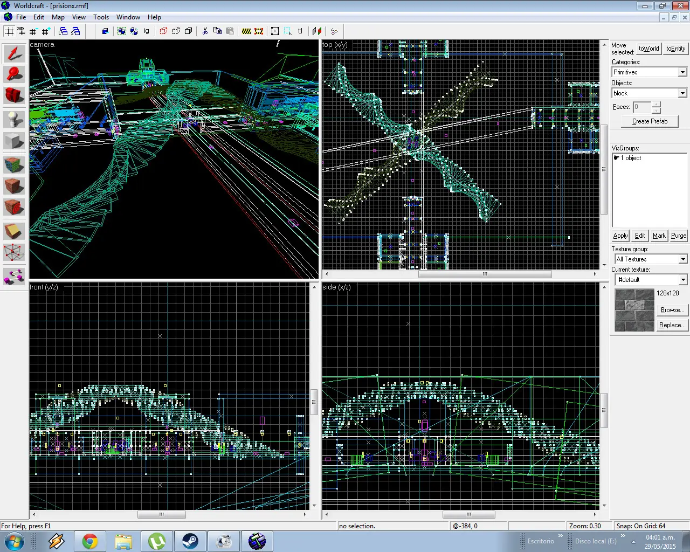Click the Larger Grid toolbar icon
The width and height of the screenshot is (690, 552).
46,31
